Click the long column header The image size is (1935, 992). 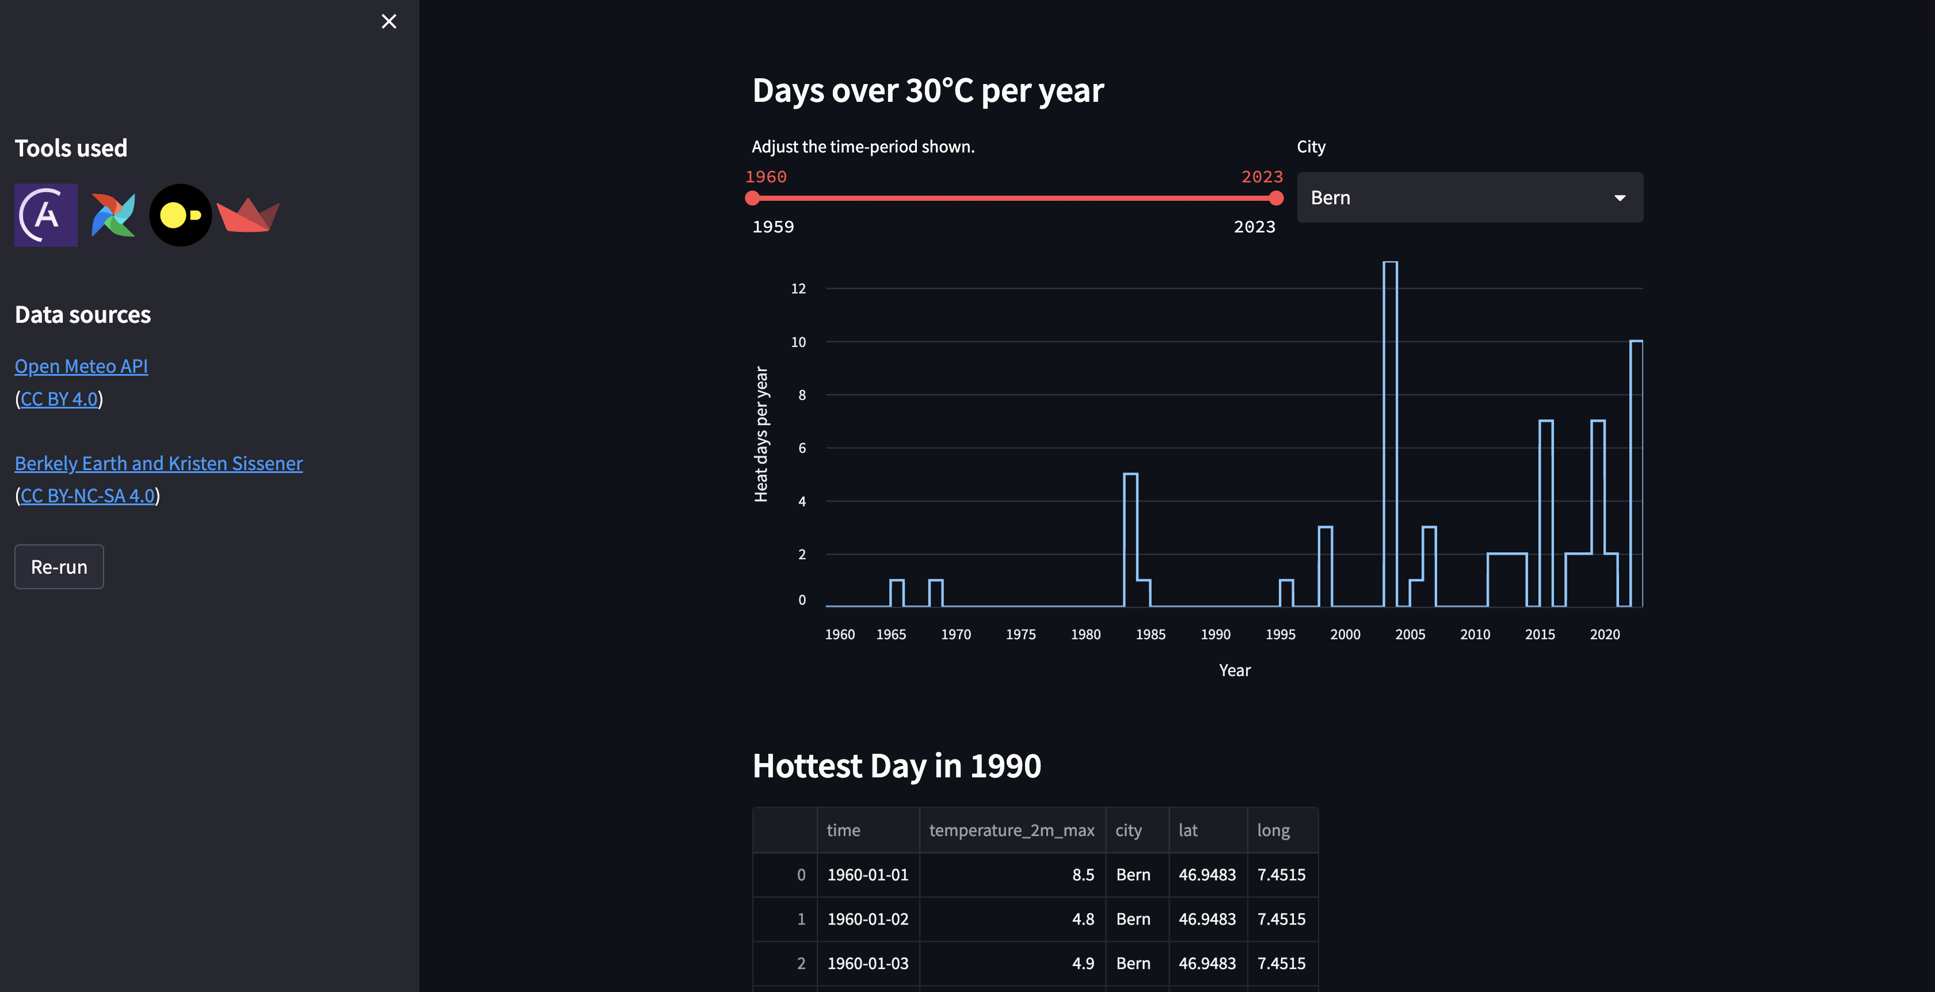coord(1273,830)
